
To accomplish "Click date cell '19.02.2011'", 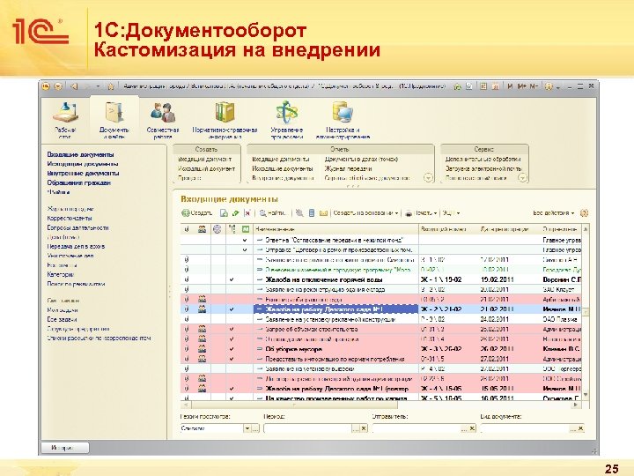I will coord(497,279).
